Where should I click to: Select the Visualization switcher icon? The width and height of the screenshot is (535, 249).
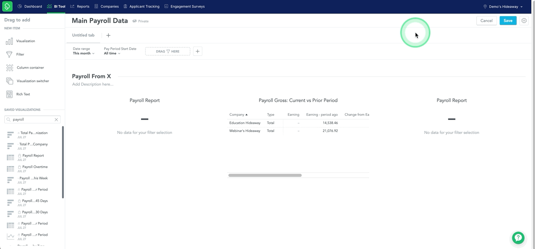pos(9,81)
